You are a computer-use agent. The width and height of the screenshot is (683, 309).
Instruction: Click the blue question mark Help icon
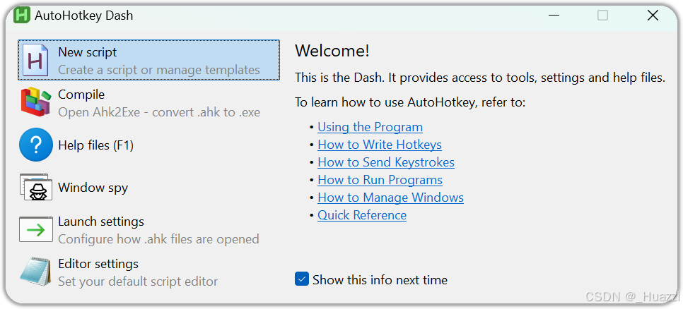tap(36, 145)
